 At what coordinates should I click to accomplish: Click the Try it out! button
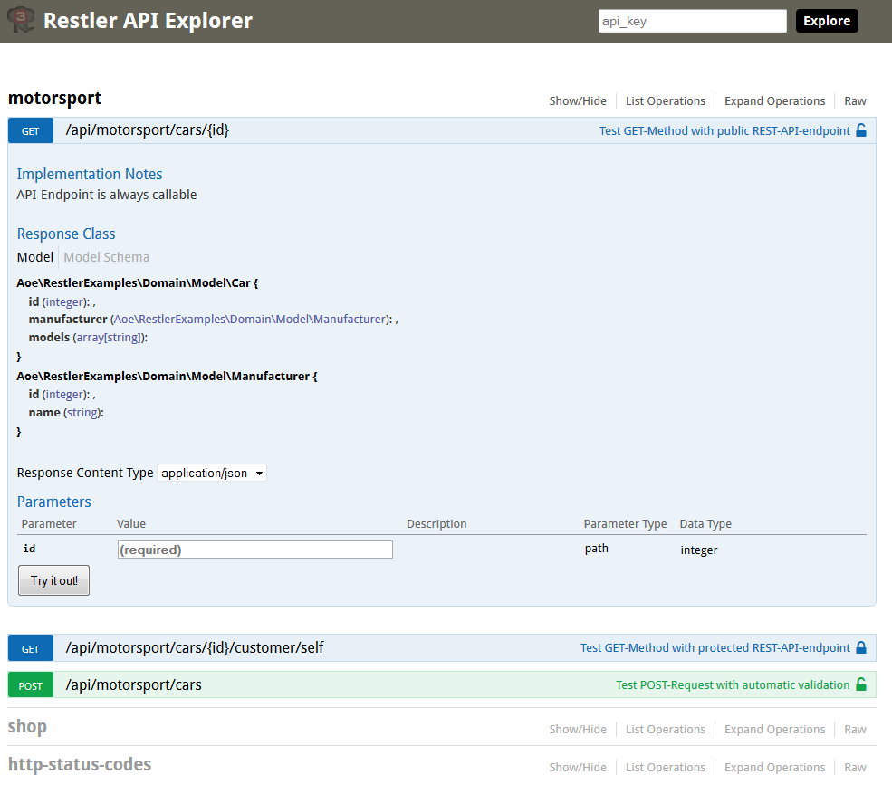(53, 580)
